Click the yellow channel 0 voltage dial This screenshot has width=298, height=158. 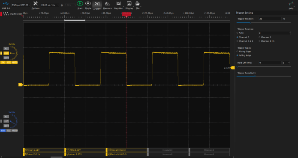14,53
